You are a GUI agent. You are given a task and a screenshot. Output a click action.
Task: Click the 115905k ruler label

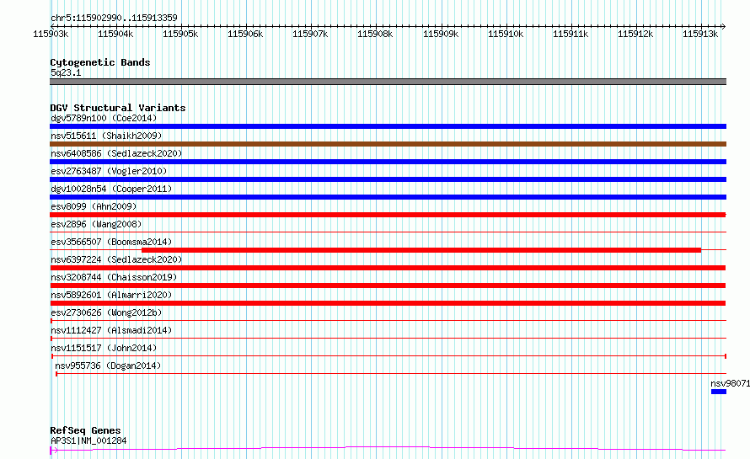(x=180, y=34)
